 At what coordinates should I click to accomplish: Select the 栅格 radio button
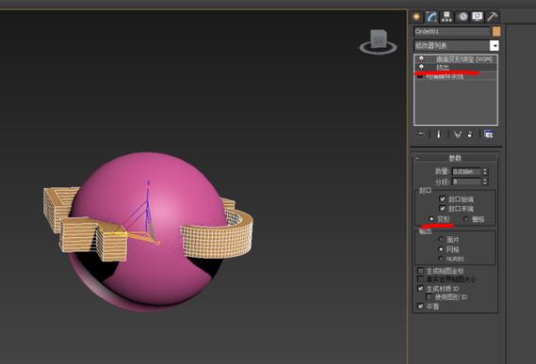(x=466, y=219)
